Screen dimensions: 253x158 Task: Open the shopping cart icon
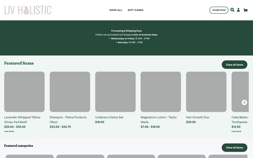pos(246,10)
